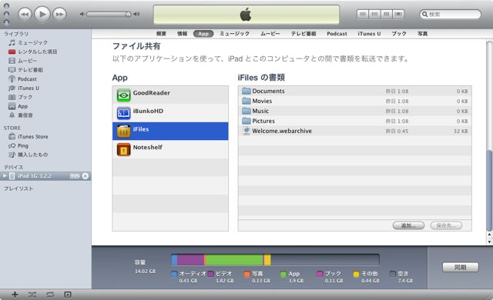The image size is (493, 300).
Task: Open Ping in the sidebar
Action: pos(18,145)
